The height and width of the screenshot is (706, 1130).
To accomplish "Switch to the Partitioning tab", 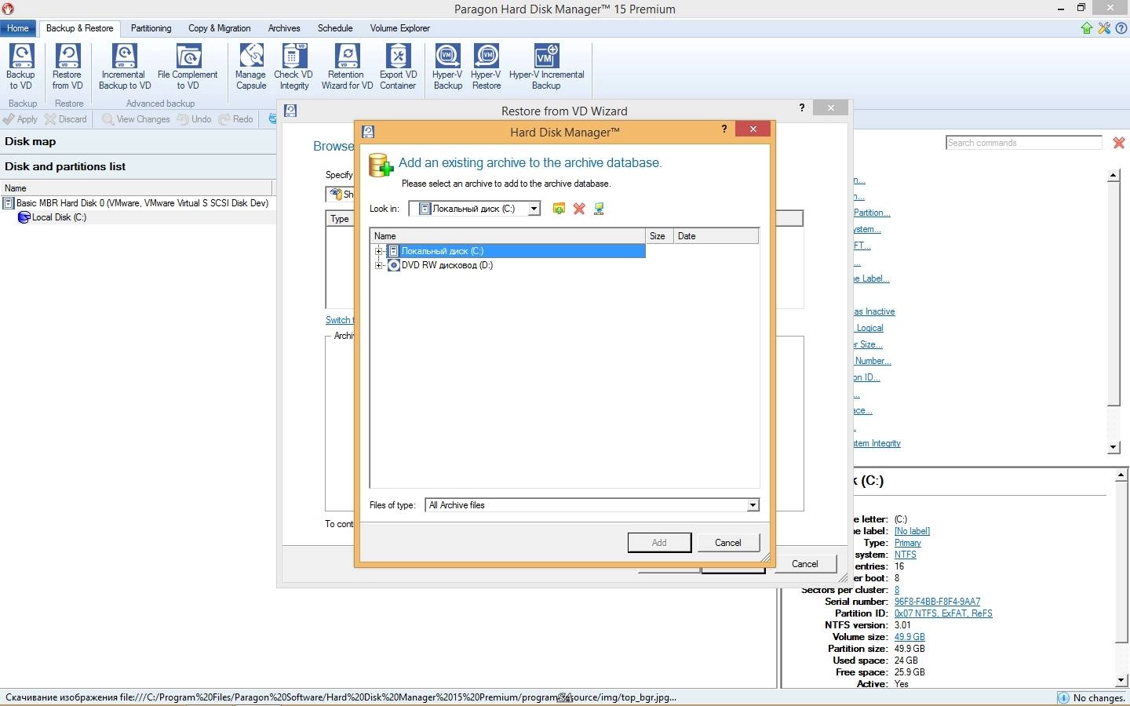I will tap(151, 28).
